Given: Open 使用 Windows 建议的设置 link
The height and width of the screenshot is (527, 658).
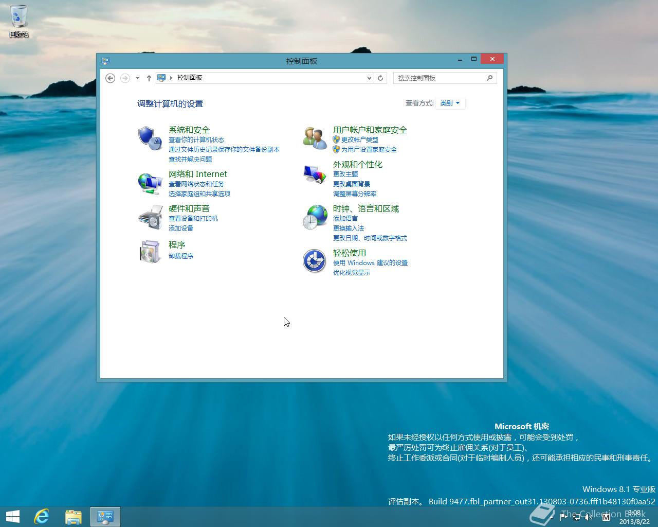Looking at the screenshot, I should click(371, 263).
